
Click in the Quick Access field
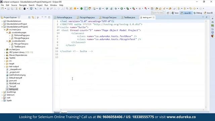(158, 13)
